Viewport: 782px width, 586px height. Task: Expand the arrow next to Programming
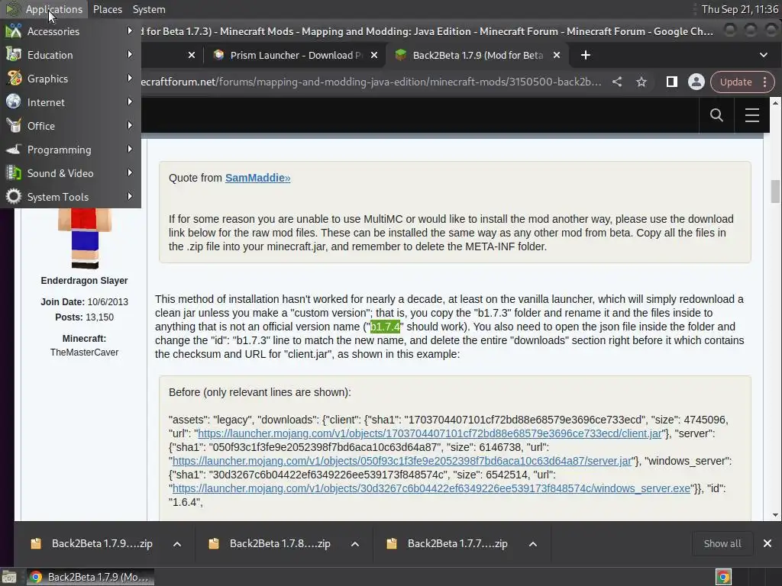(130, 149)
